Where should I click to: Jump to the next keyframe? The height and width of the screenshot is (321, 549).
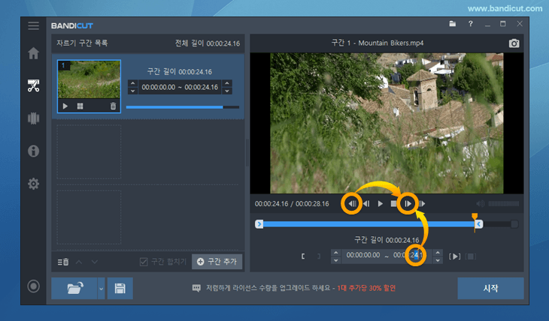(422, 204)
